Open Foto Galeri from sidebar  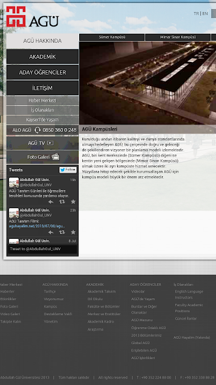pos(43,157)
